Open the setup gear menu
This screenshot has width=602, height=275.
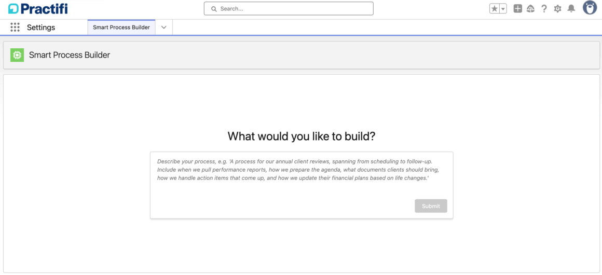(557, 9)
